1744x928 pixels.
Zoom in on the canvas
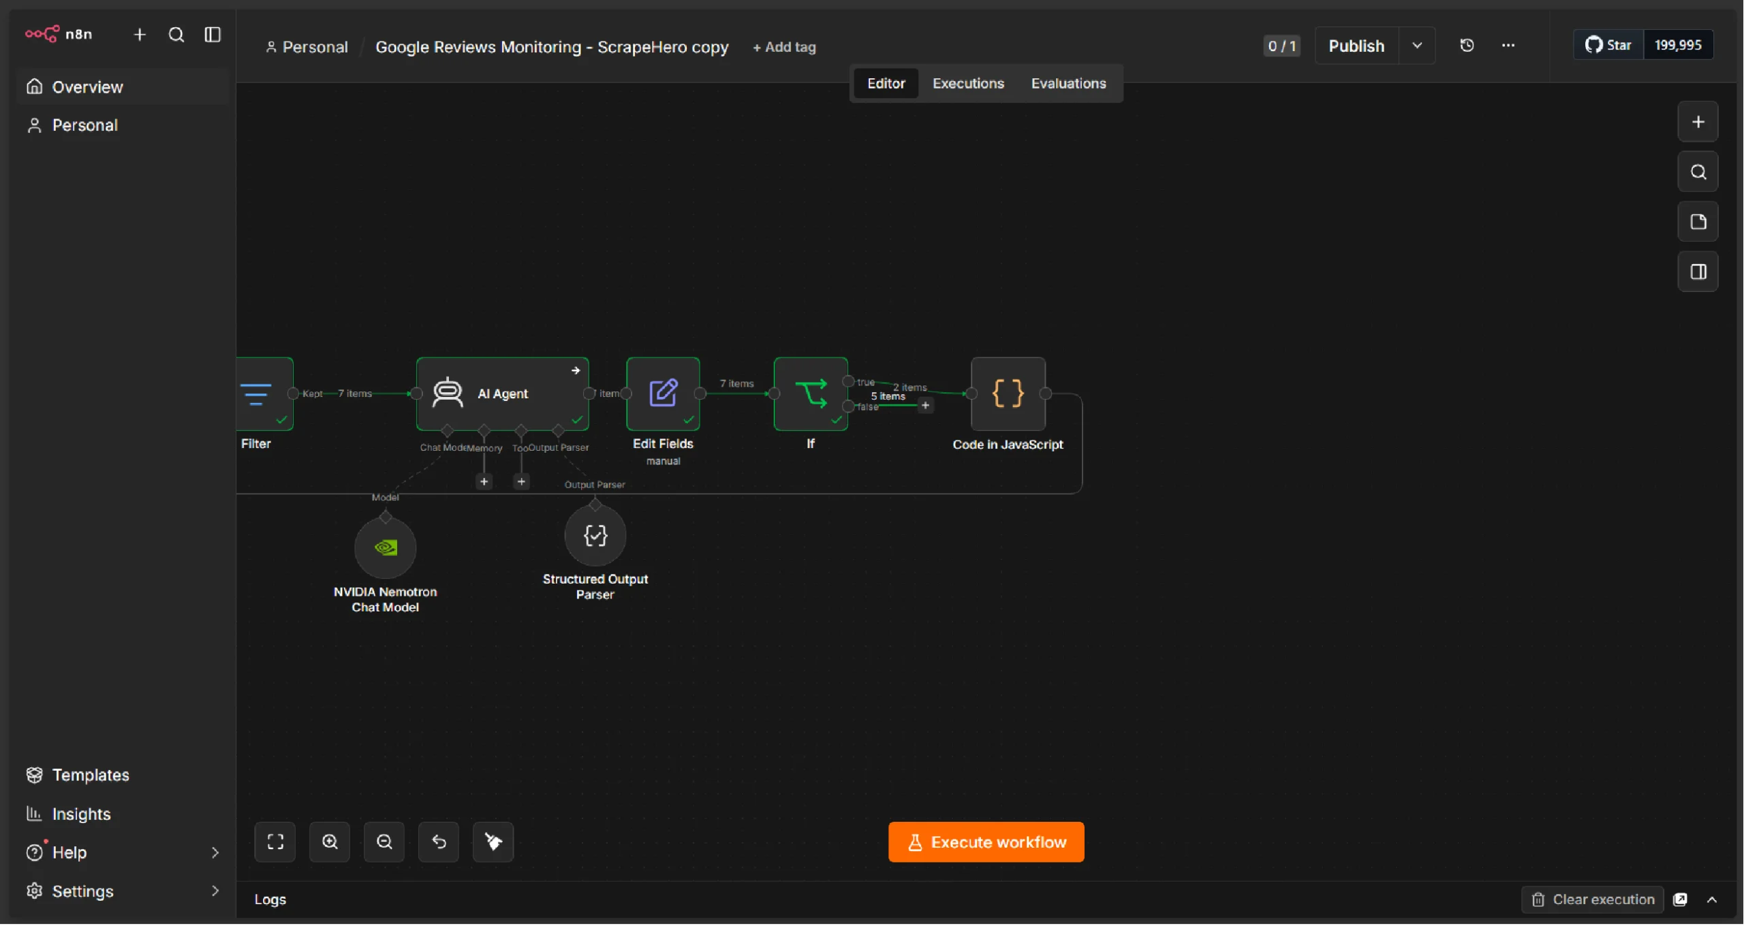pyautogui.click(x=330, y=843)
